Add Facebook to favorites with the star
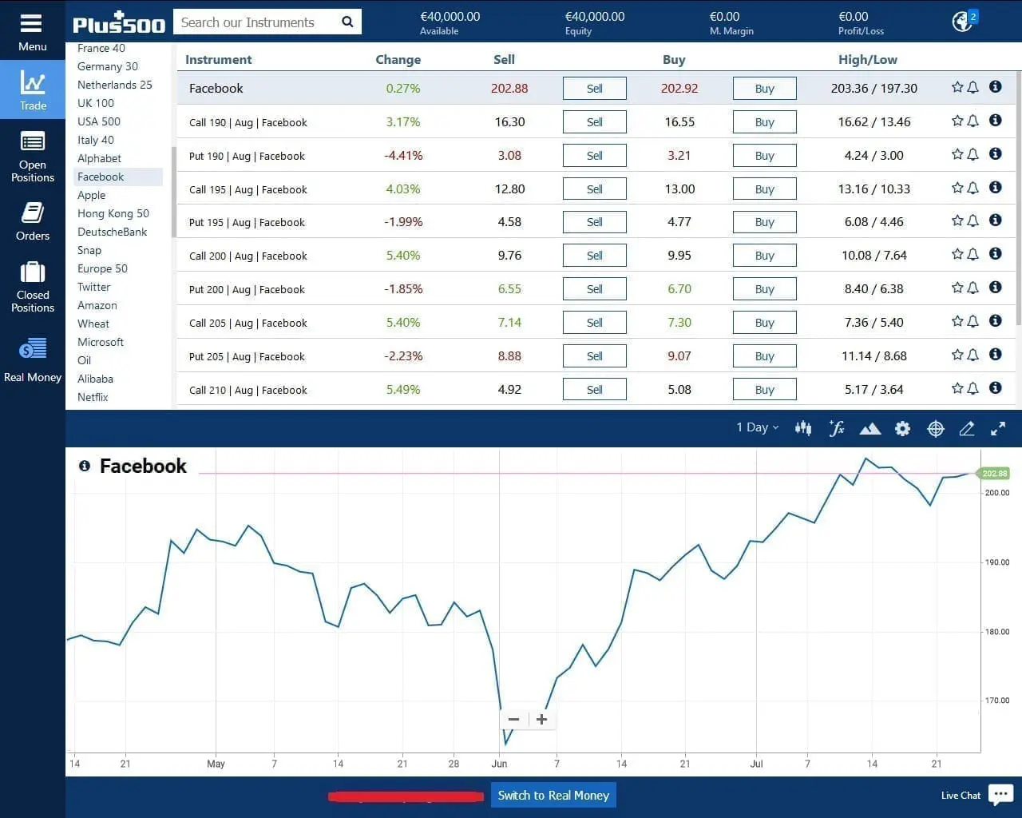This screenshot has width=1022, height=818. point(956,87)
